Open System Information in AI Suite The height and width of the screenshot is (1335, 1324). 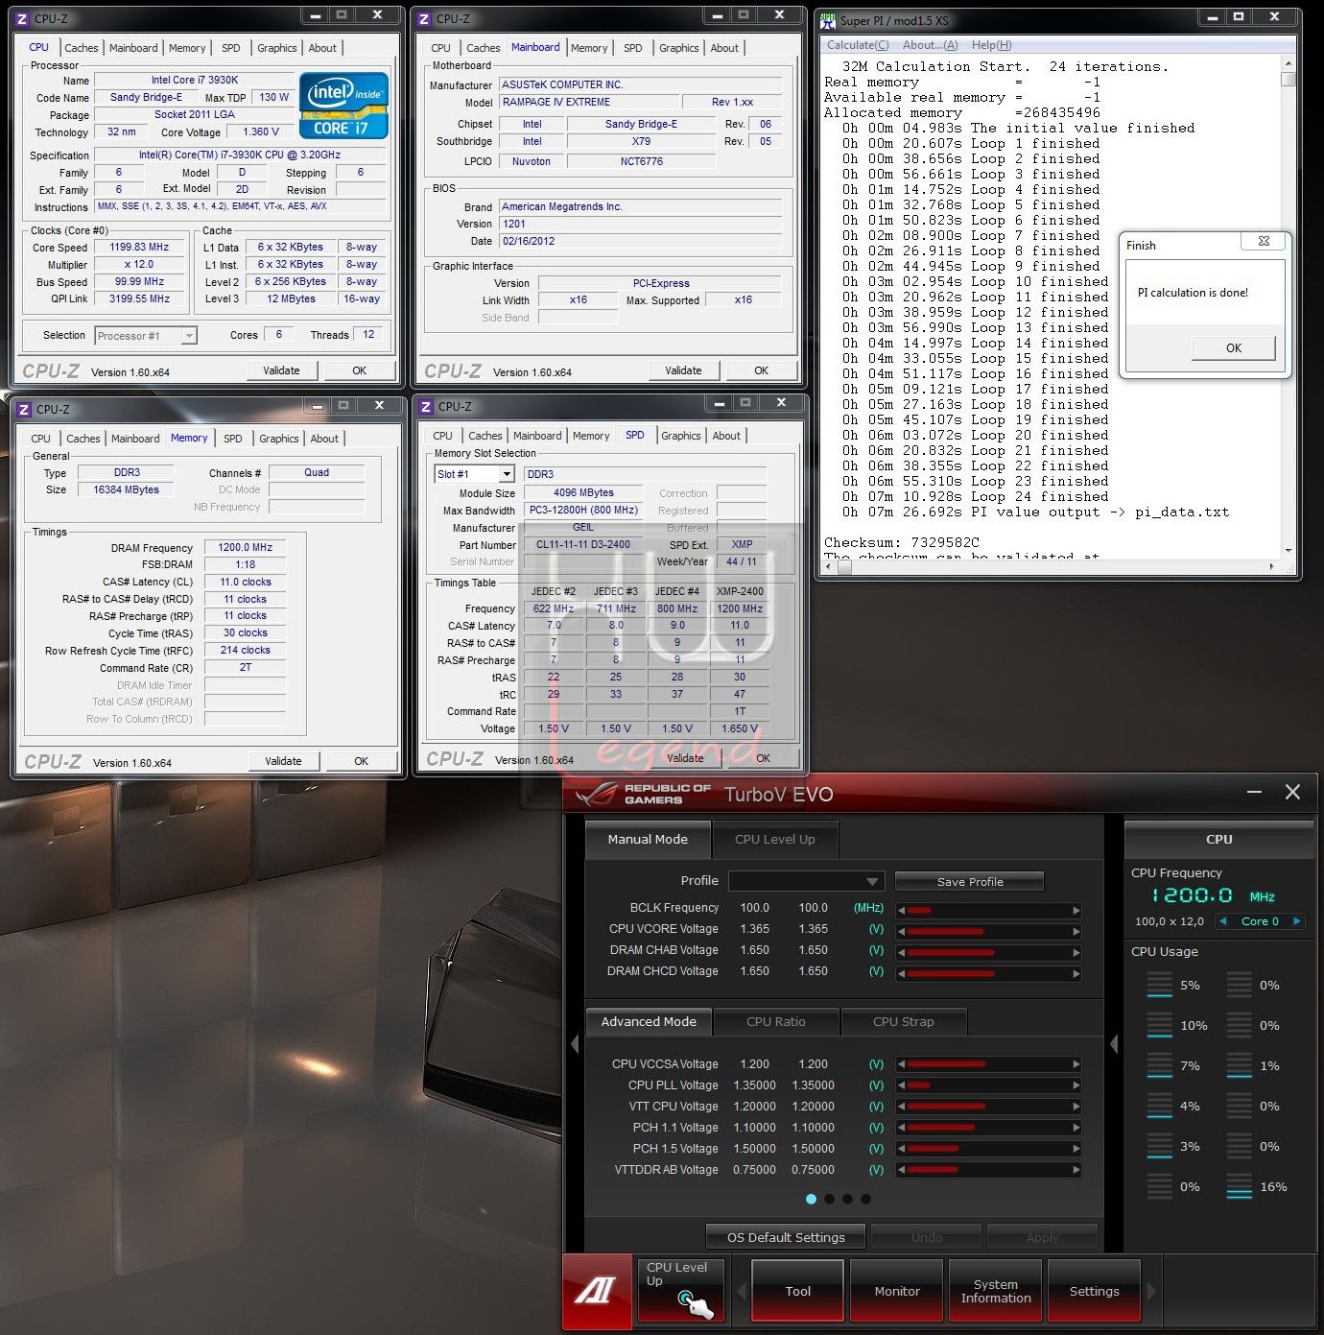pyautogui.click(x=996, y=1291)
